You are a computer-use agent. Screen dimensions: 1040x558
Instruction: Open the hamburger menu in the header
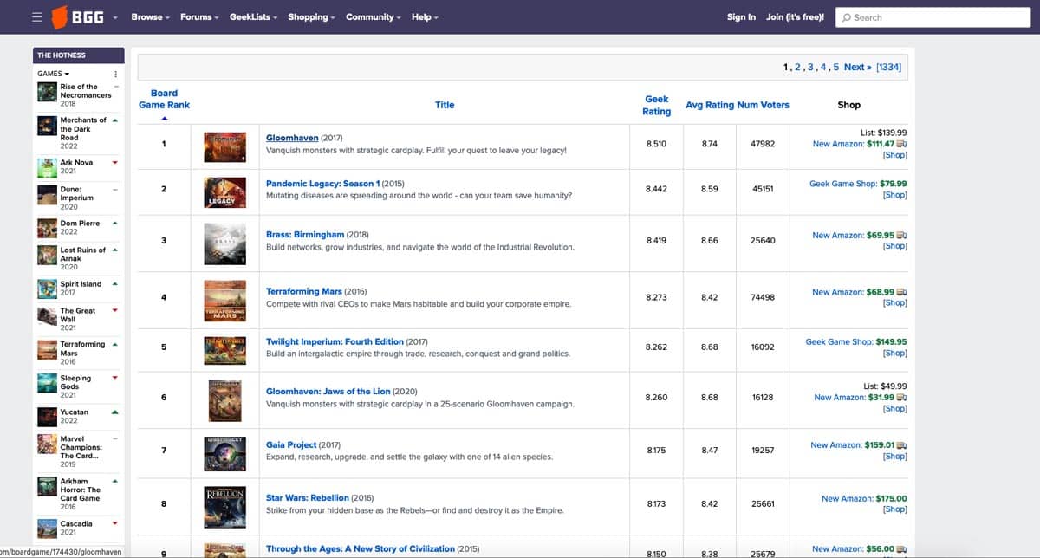click(x=36, y=17)
